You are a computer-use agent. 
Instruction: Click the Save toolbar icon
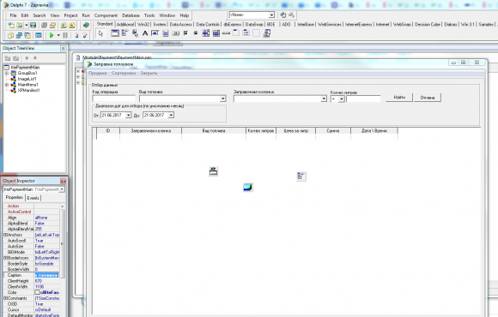click(x=33, y=26)
